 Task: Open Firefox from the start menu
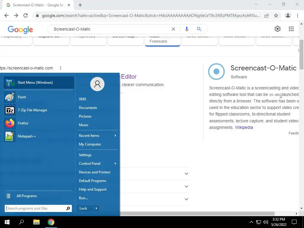39,123
